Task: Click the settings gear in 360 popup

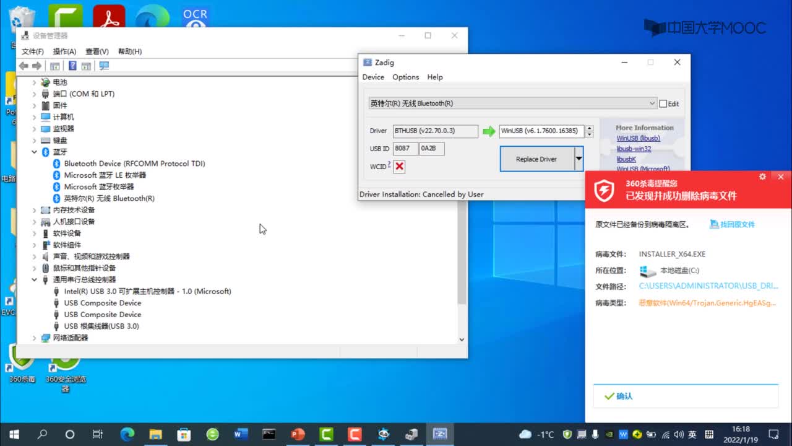Action: coord(762,177)
